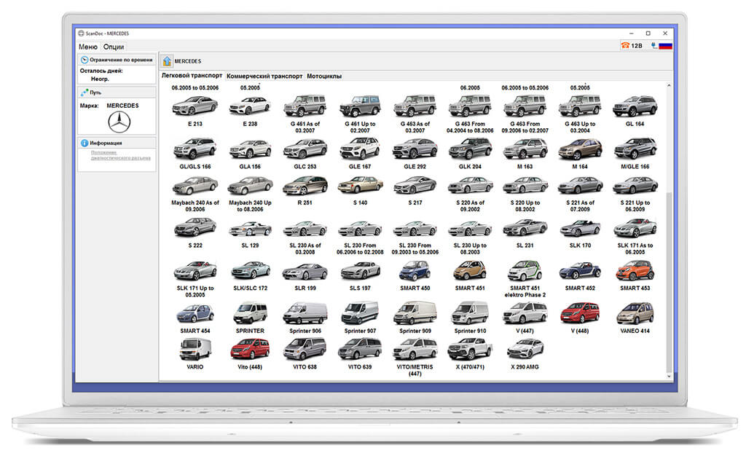Image resolution: width=746 pixels, height=456 pixels.
Task: Open the white V (447) model
Action: click(525, 313)
